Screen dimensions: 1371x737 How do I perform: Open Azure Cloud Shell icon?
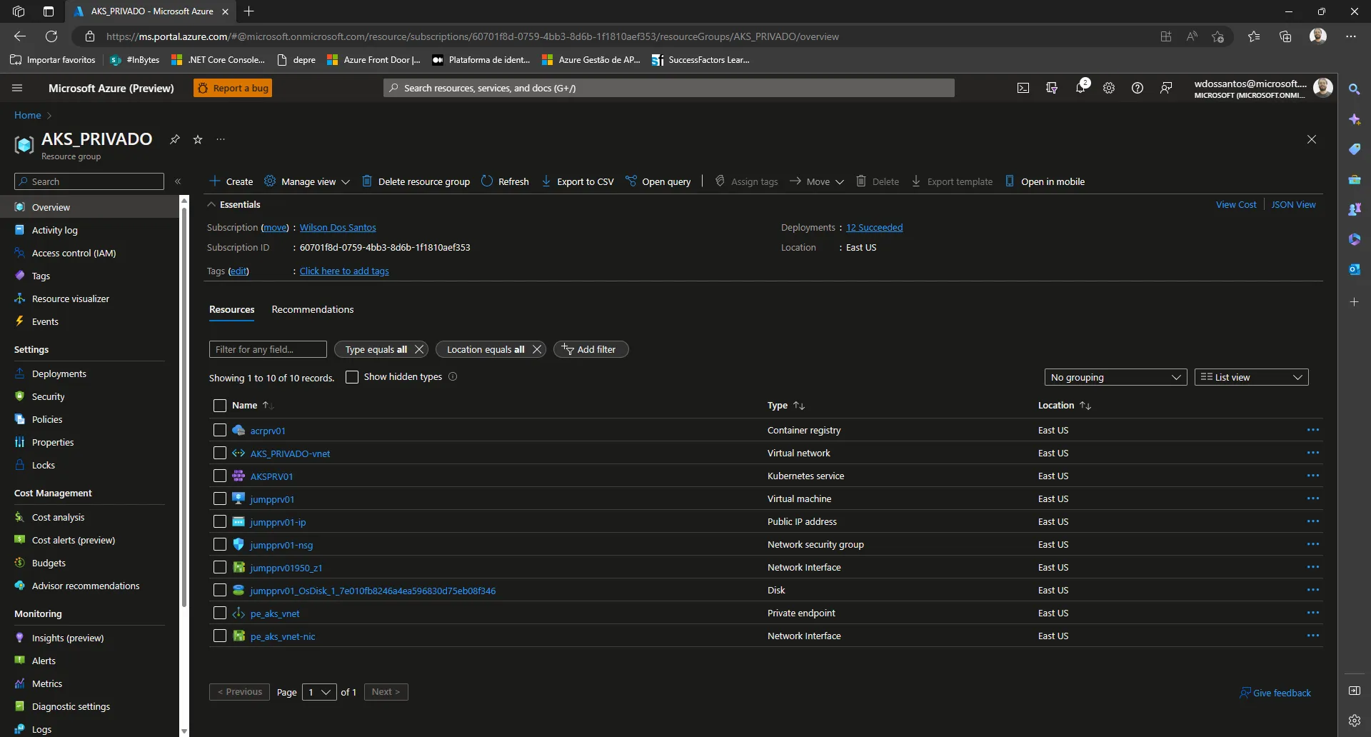pos(1023,88)
